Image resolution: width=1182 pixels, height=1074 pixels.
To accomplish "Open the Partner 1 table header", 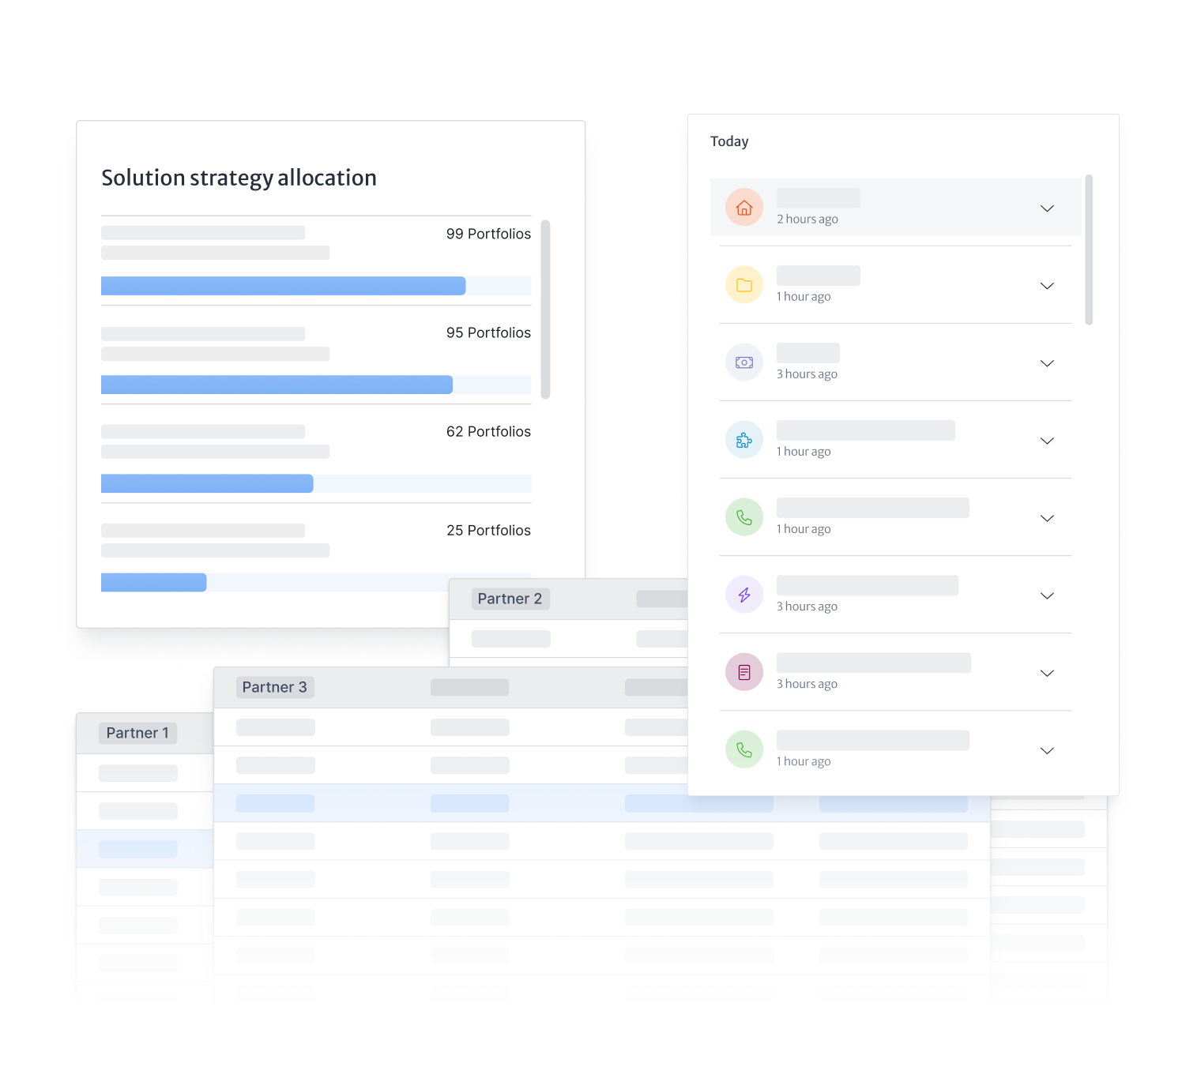I will (137, 733).
